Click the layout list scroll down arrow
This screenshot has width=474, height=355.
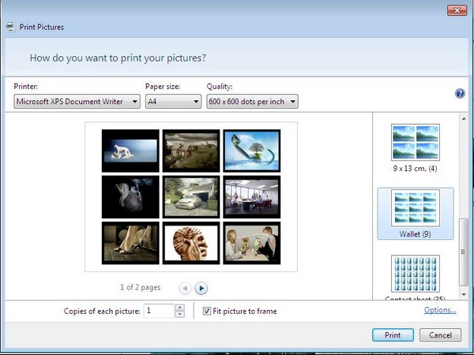click(x=464, y=294)
